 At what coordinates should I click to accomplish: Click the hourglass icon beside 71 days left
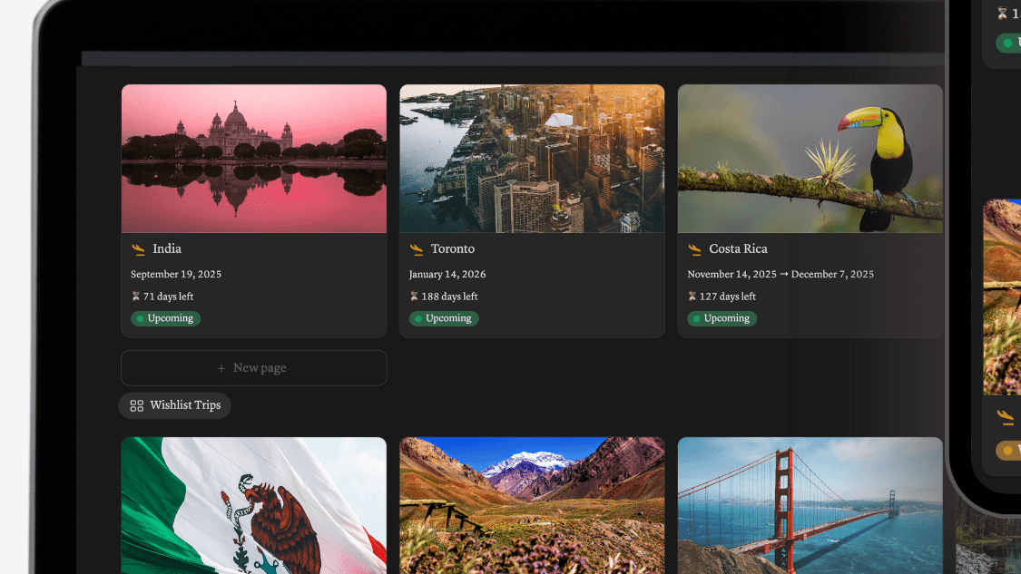(135, 297)
